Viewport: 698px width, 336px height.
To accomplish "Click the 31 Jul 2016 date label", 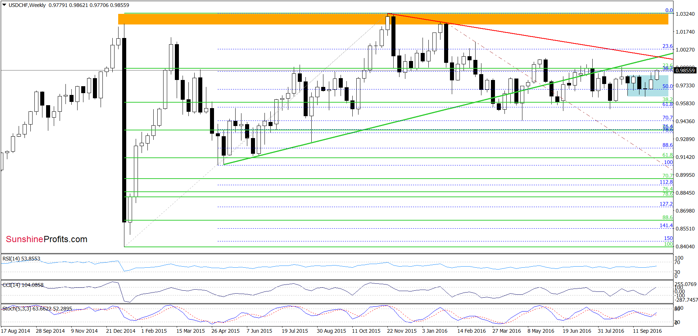I will (x=611, y=331).
